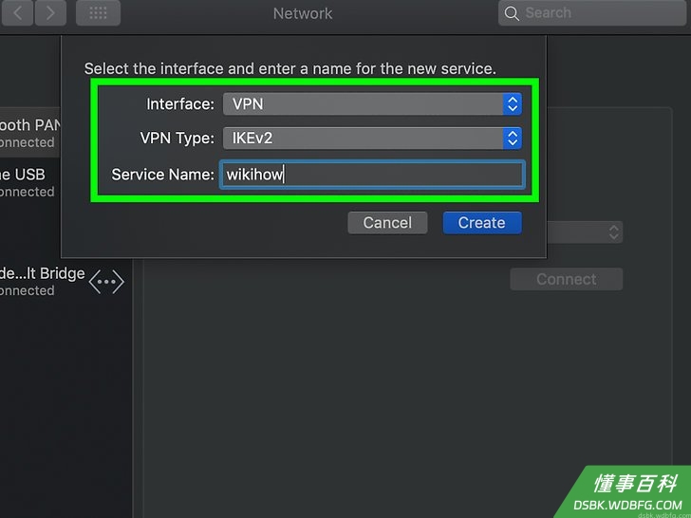Click the Cancel button
This screenshot has height=518, width=691.
[387, 223]
